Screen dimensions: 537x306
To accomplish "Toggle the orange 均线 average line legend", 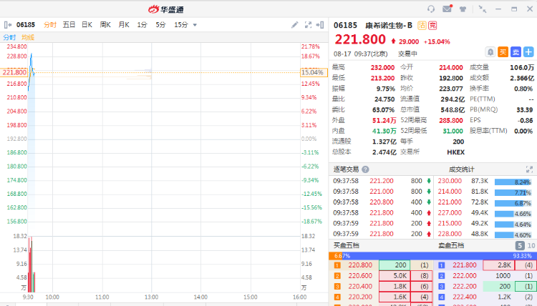I will (28, 37).
